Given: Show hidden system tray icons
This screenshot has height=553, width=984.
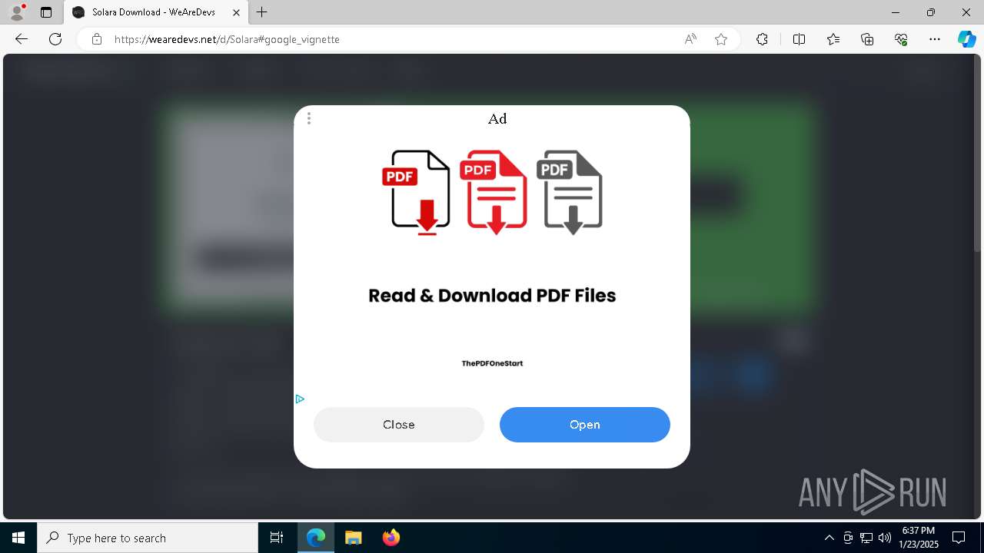Looking at the screenshot, I should pyautogui.click(x=829, y=538).
